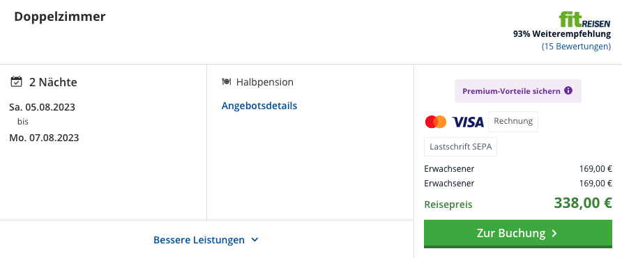Click the Doppelzimmer room heading

60,17
